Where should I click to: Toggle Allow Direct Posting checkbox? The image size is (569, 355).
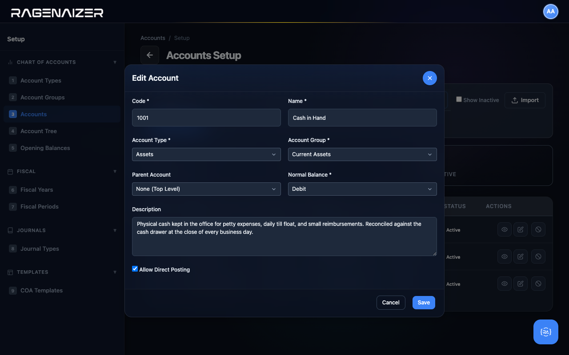pos(135,269)
